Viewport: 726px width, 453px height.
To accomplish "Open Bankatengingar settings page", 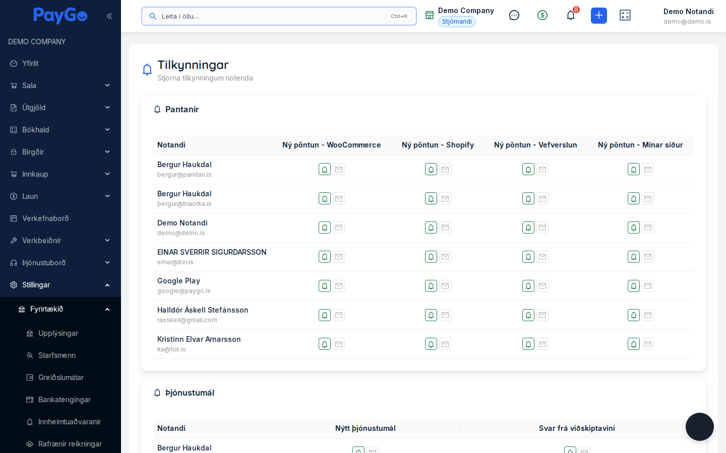I will coord(60,400).
